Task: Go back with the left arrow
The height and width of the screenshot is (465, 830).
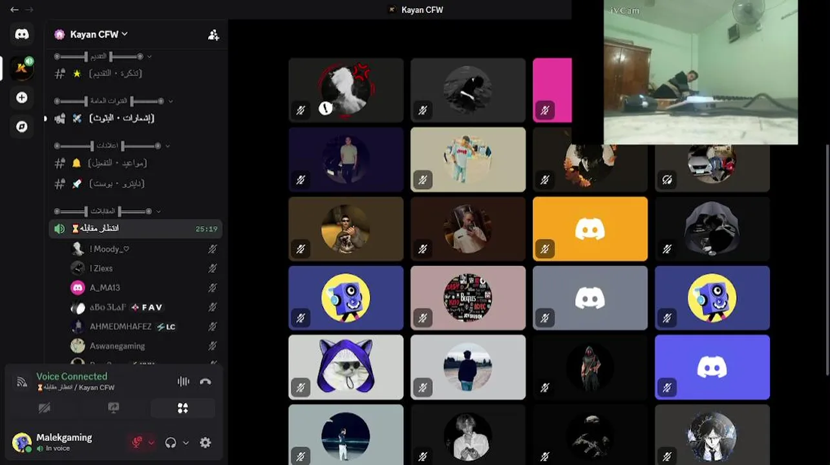Action: pyautogui.click(x=14, y=10)
